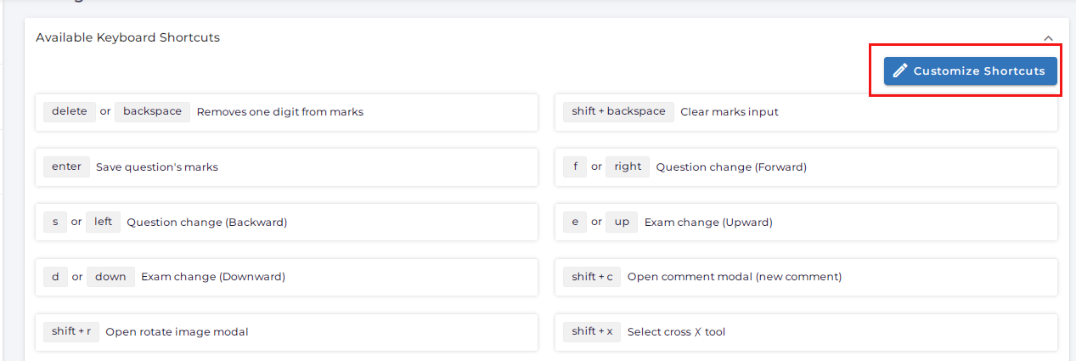Click the up key badge

(622, 222)
